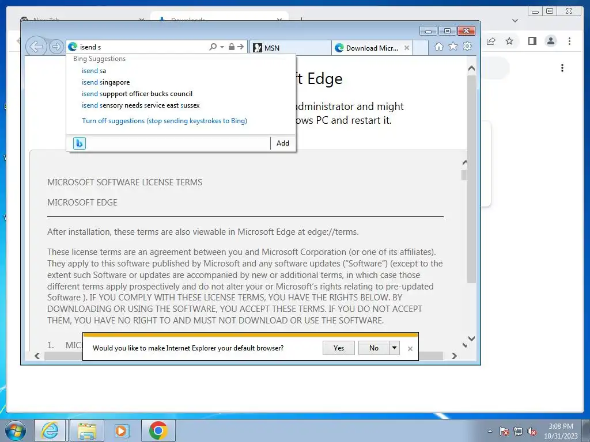
Task: Click the page vertical scrollbar thumb
Action: [x=471, y=179]
